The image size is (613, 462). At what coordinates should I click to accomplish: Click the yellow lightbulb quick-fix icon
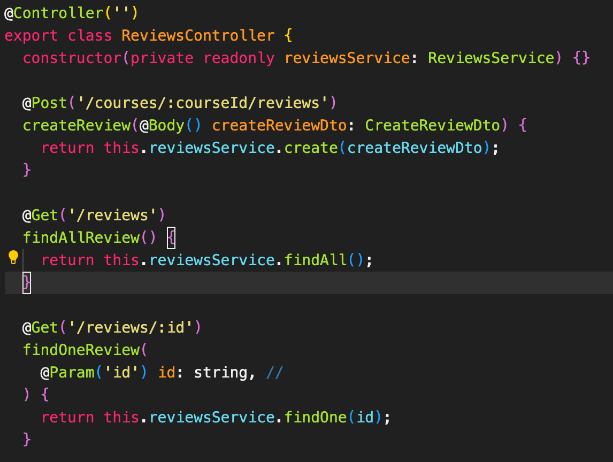point(13,258)
